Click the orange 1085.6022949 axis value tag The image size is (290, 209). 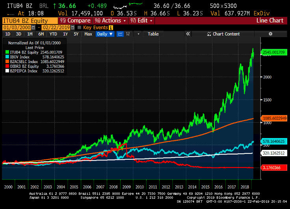pyautogui.click(x=274, y=118)
